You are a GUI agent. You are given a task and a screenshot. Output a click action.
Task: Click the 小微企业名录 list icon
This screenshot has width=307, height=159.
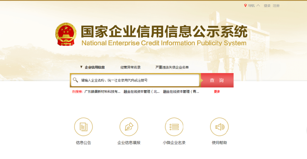click(174, 127)
